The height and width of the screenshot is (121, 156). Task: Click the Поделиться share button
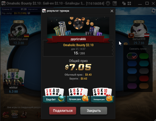coord(63,111)
